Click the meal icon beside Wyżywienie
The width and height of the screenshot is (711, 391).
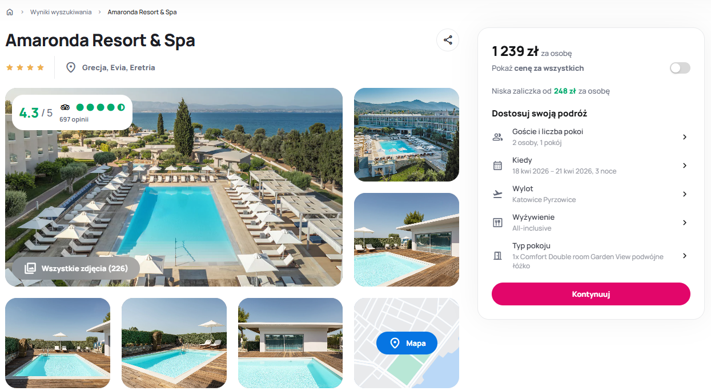click(497, 223)
